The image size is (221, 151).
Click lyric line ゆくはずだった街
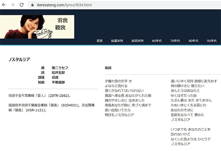[x=184, y=96]
